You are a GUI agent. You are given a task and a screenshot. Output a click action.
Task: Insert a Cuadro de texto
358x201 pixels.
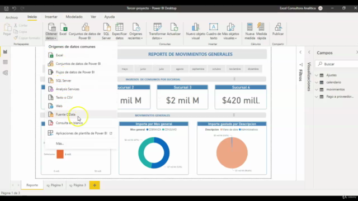(214, 31)
